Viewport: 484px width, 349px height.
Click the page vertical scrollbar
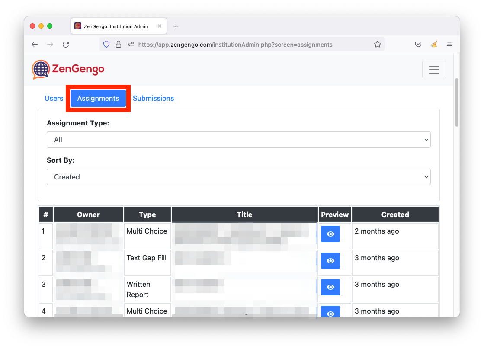pyautogui.click(x=456, y=102)
